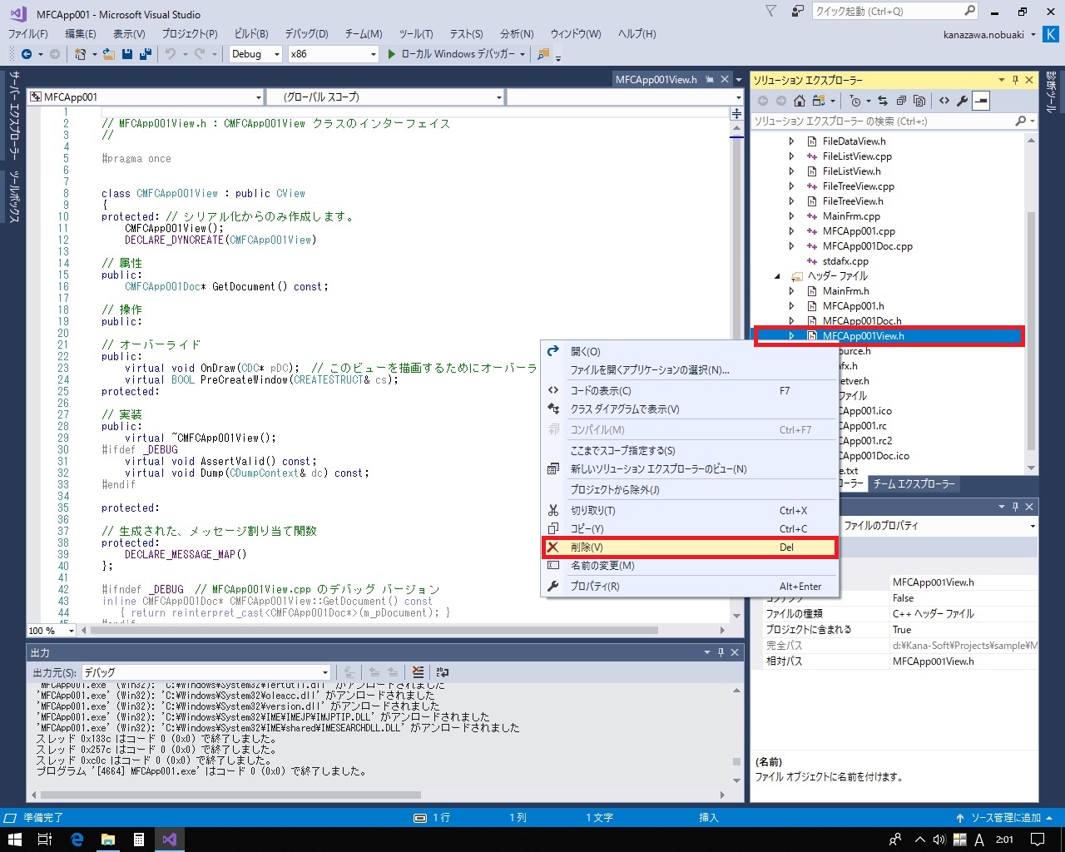This screenshot has height=852, width=1065.
Task: Select コピー(Y) in the context menu
Action: [x=690, y=529]
